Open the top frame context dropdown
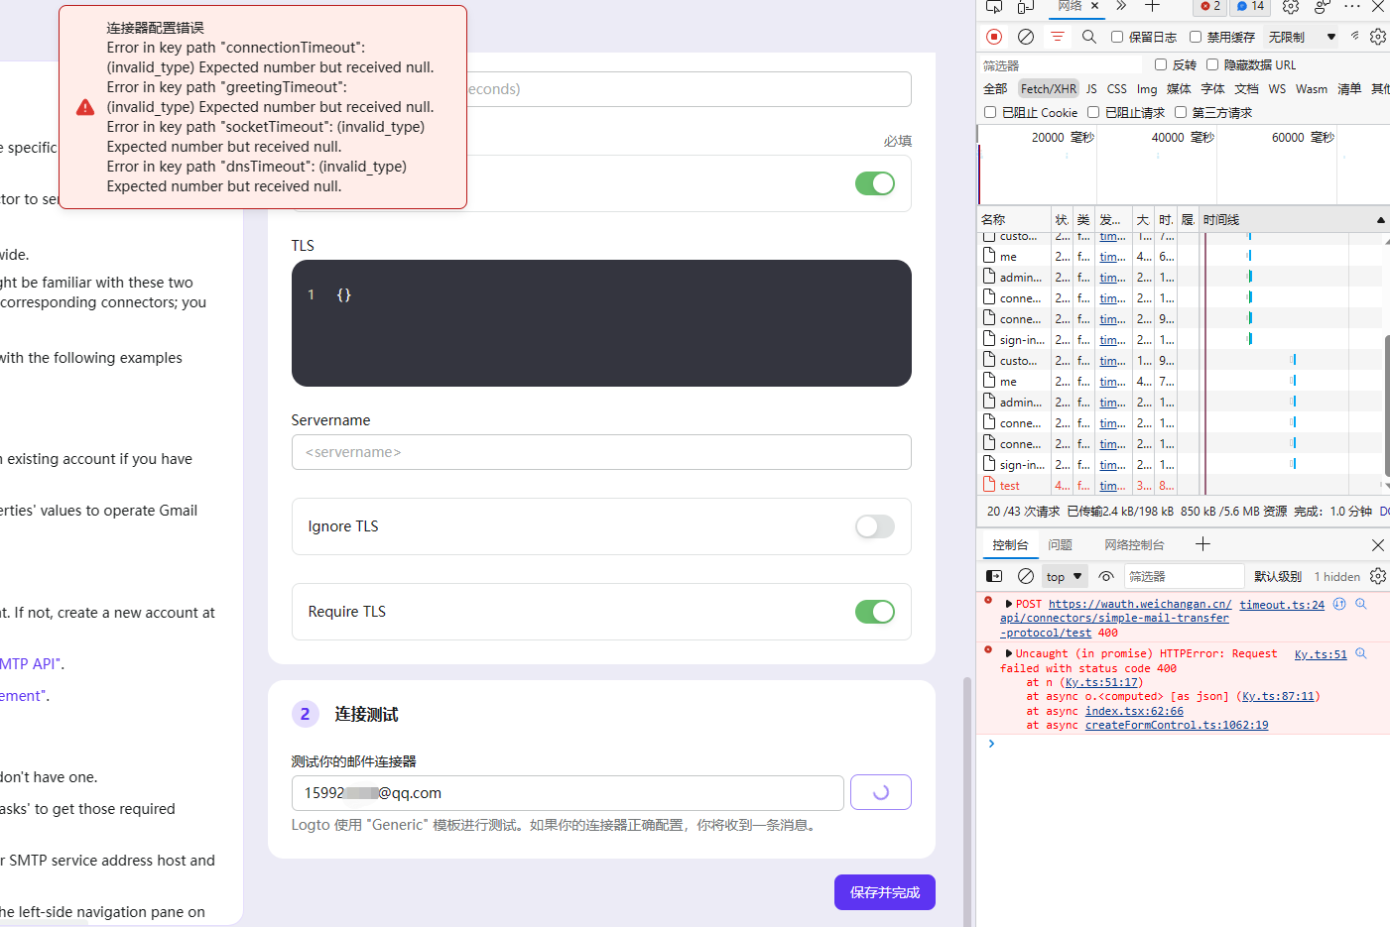Image resolution: width=1390 pixels, height=927 pixels. coord(1064,575)
